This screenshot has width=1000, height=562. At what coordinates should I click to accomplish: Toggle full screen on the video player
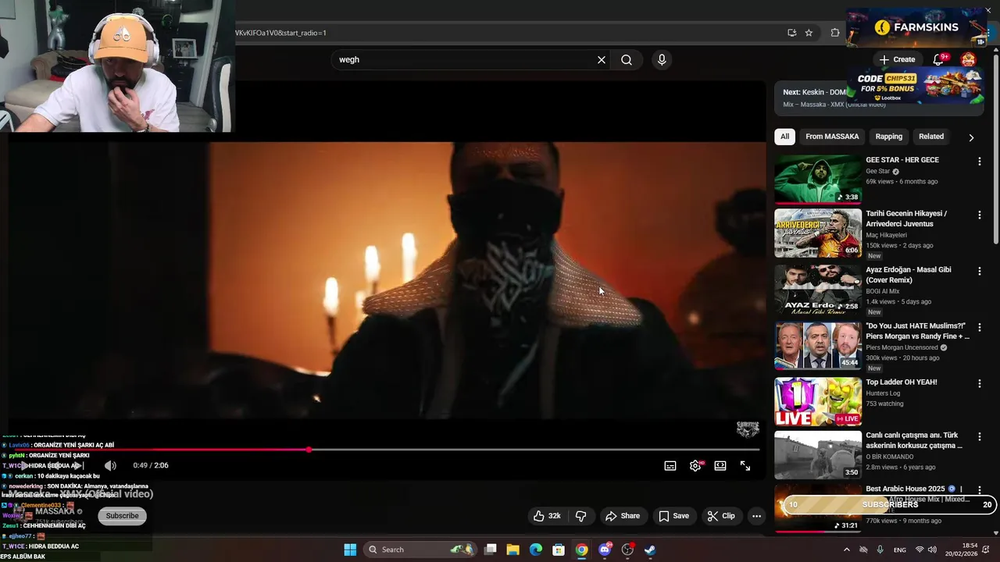[x=745, y=465]
